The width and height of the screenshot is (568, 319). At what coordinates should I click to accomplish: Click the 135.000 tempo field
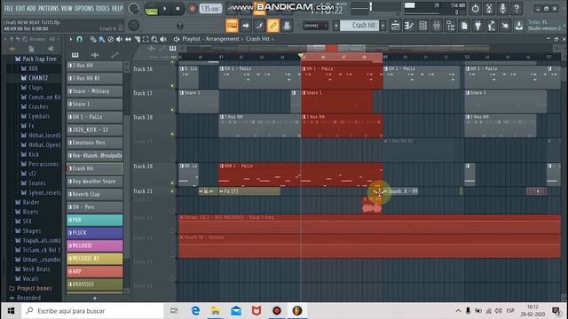210,9
